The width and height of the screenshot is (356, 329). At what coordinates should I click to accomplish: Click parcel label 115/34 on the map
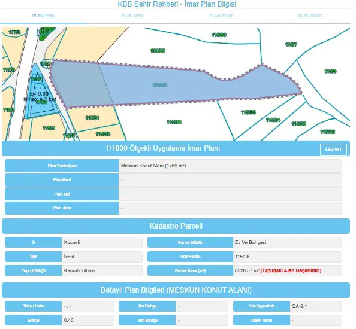coord(174,122)
